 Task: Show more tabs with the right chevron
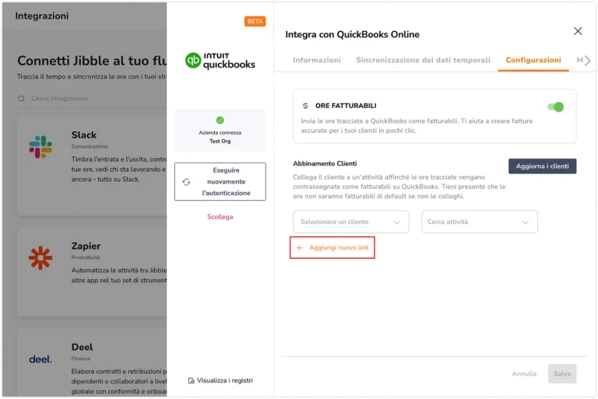click(587, 61)
